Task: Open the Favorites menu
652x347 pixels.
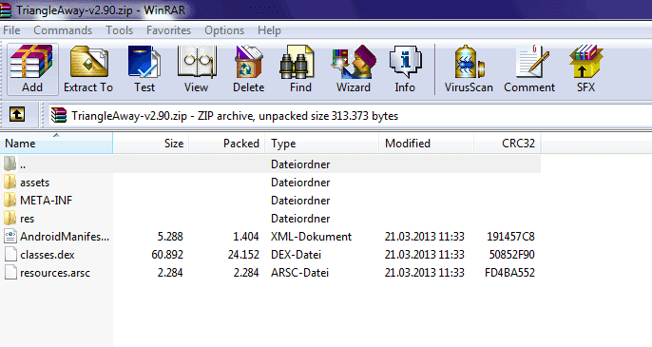Action: [x=168, y=30]
